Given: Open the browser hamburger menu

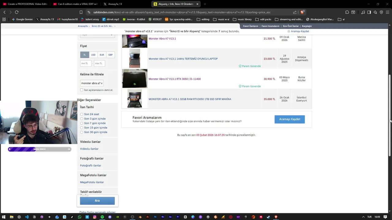Looking at the screenshot, I should point(387,12).
